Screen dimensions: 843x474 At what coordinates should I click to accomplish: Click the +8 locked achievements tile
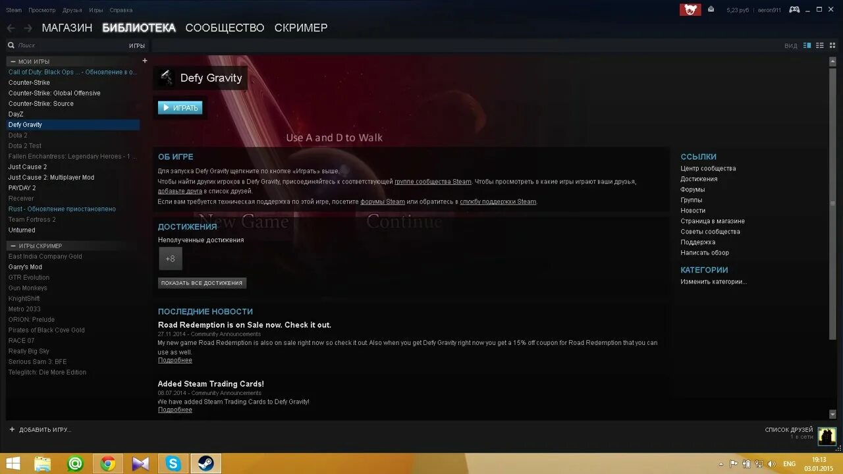pyautogui.click(x=171, y=259)
